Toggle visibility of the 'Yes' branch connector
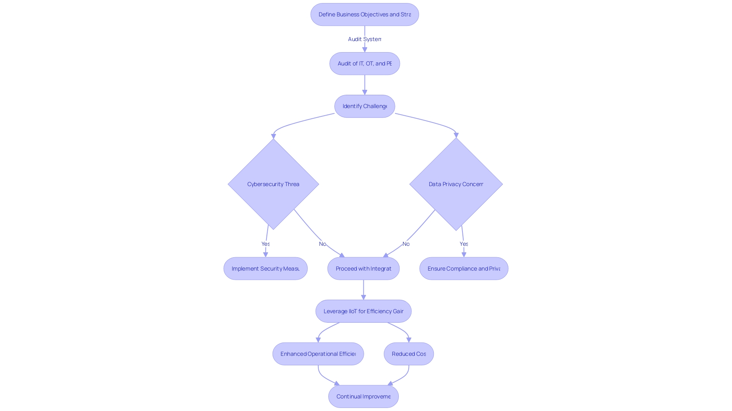Screen dimensions: 732x411 (265, 244)
